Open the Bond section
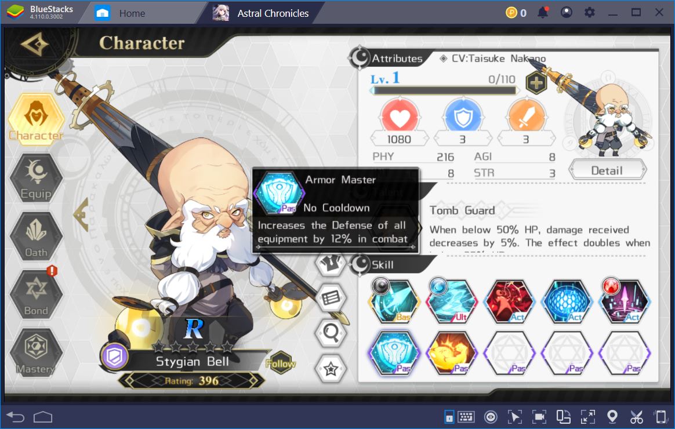Viewport: 675px width, 429px height. pos(36,295)
